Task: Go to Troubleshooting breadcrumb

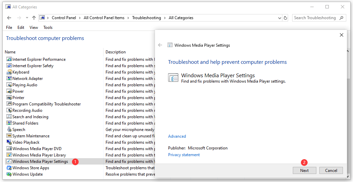Action: 147,18
